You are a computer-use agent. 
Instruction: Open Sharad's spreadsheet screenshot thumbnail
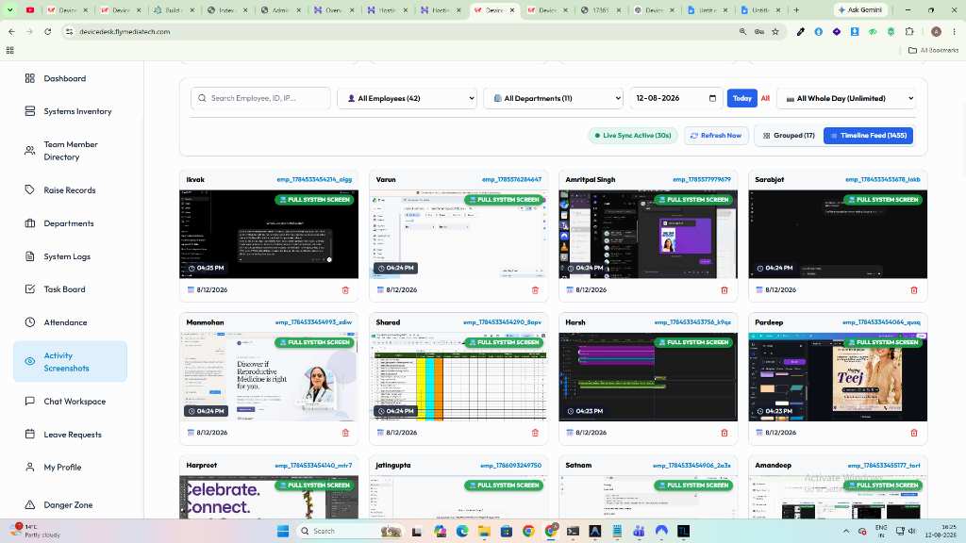coord(458,377)
